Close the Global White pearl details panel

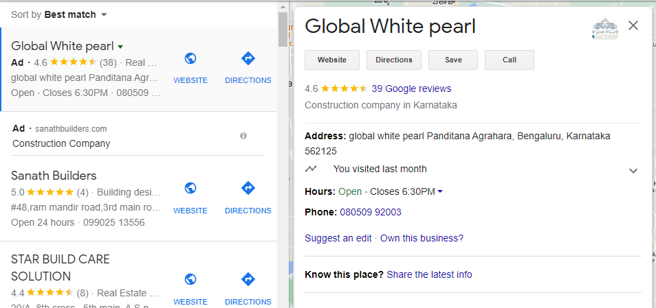point(633,26)
